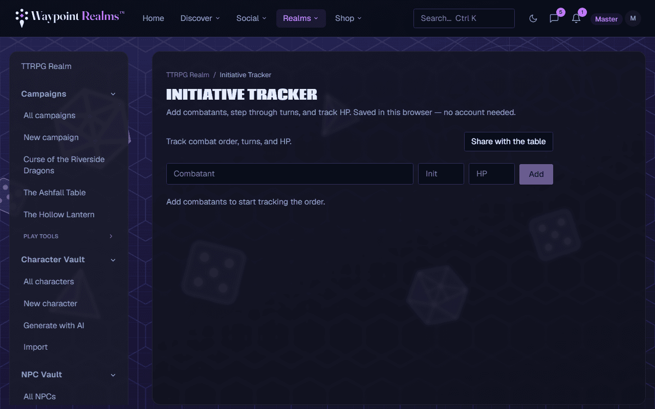Click the TTRPG Realm breadcrumb
The width and height of the screenshot is (655, 409).
(188, 75)
